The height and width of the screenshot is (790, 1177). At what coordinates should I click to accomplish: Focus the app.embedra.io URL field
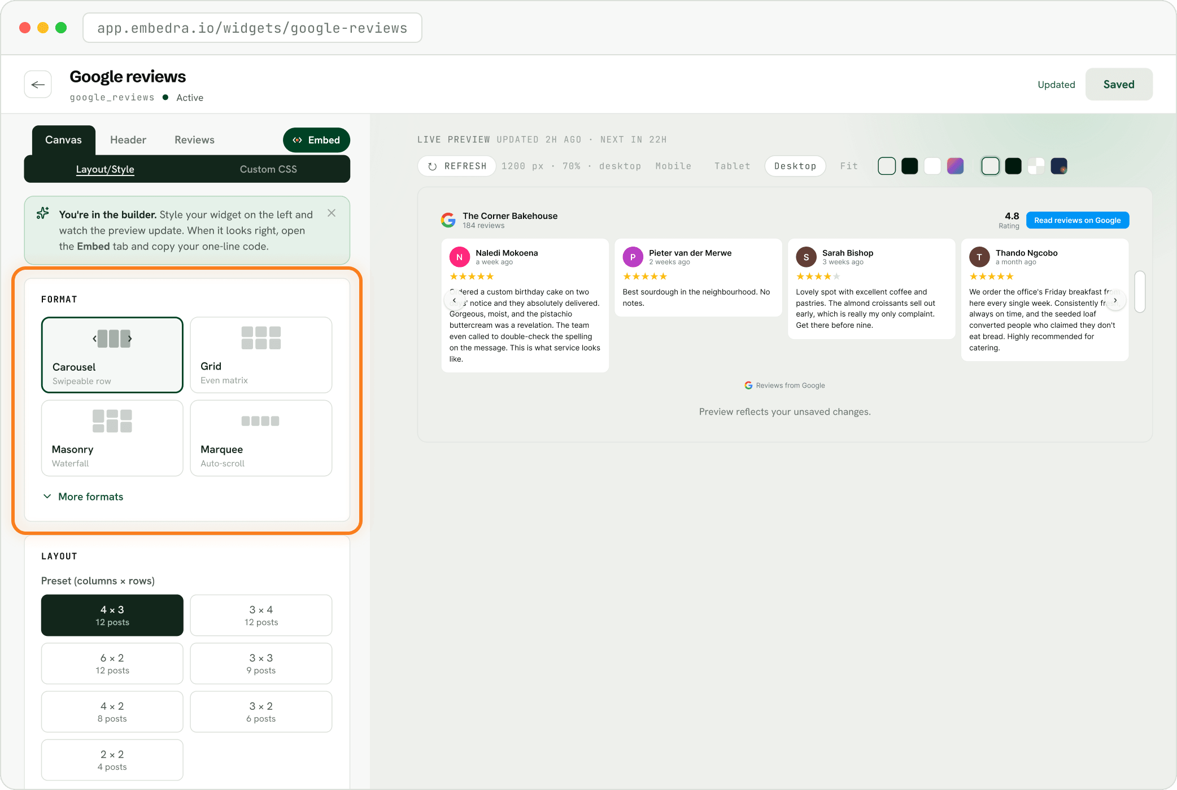(x=252, y=28)
